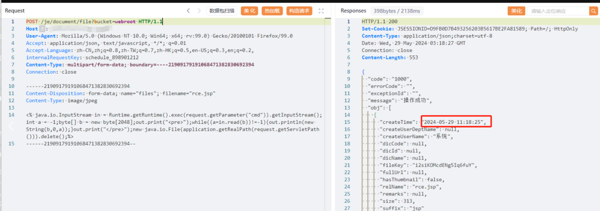The image size is (600, 211).
Task: Click response Content-Type application/json line
Action: [427, 36]
